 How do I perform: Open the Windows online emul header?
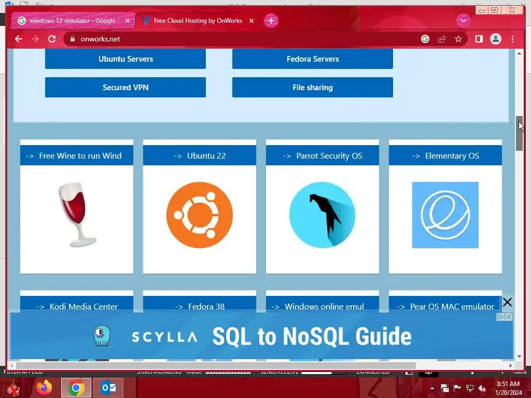[323, 305]
